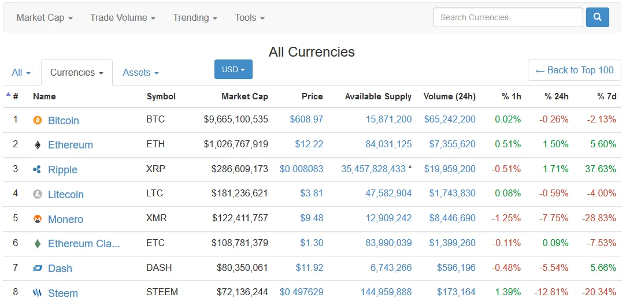This screenshot has height=305, width=626.
Task: Click Dash price $11.92
Action: pyautogui.click(x=310, y=267)
